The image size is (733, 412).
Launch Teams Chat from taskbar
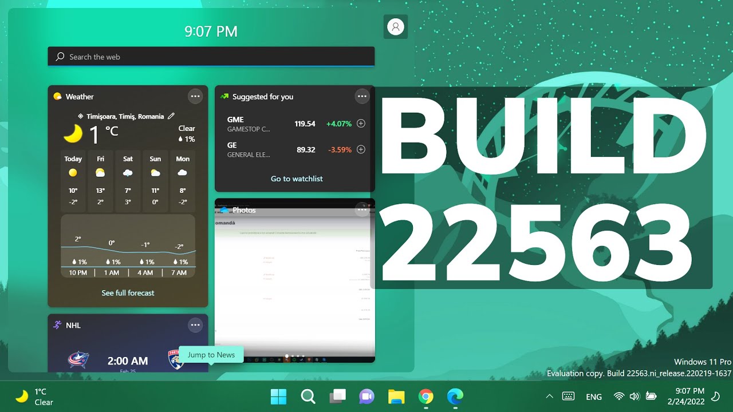point(366,396)
